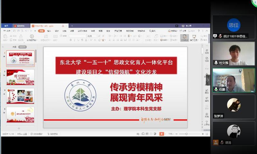Click the Bold formatting icon

click(70, 40)
